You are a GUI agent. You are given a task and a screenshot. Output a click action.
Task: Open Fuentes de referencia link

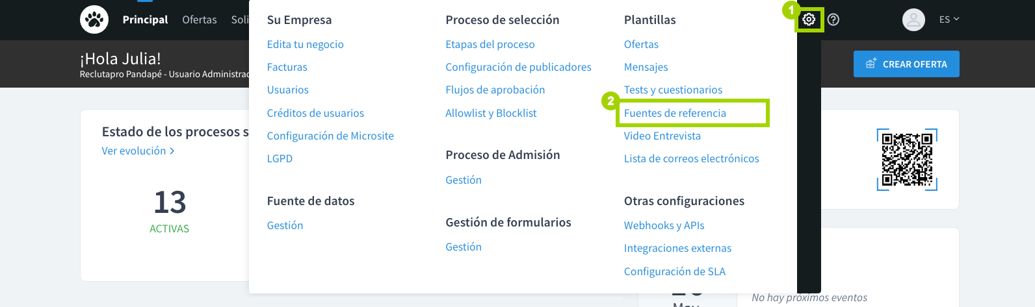point(675,113)
